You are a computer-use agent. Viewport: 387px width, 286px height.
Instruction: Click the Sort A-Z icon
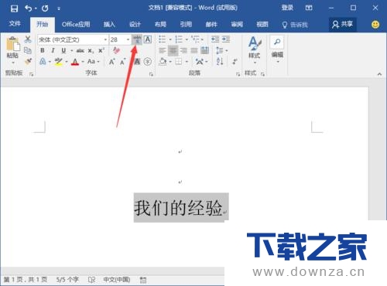(x=220, y=62)
